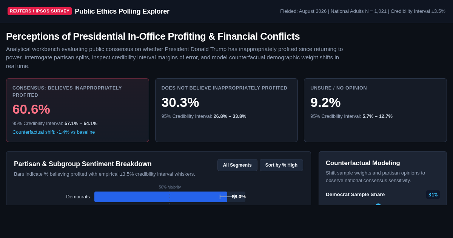Click the Reuters / Ipsos Survey badge
Viewport: 453px width, 238px height.
coord(40,11)
